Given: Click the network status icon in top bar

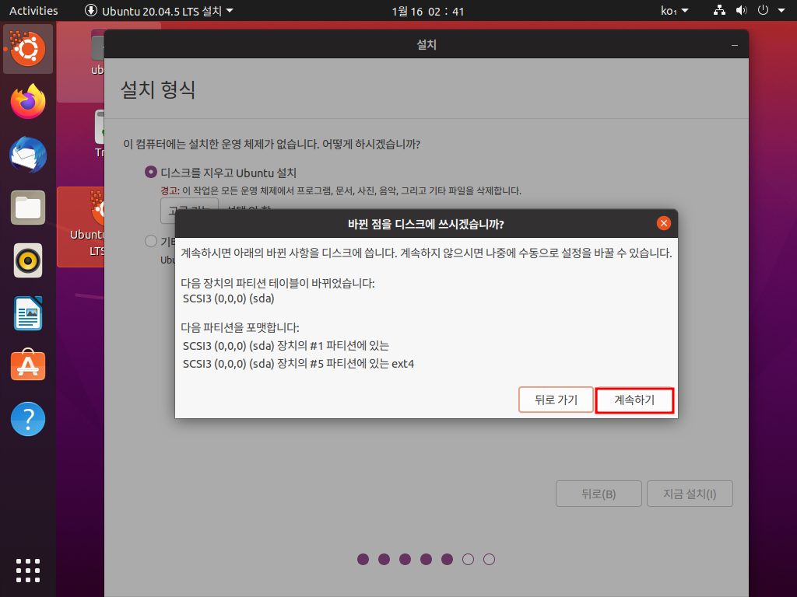Looking at the screenshot, I should pyautogui.click(x=719, y=10).
